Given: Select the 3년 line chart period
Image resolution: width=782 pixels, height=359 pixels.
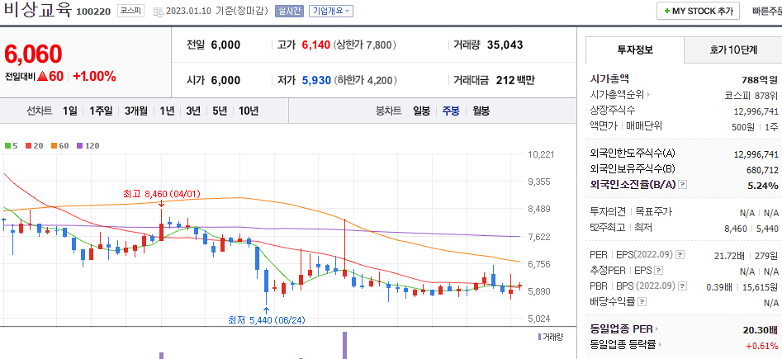Looking at the screenshot, I should [193, 111].
